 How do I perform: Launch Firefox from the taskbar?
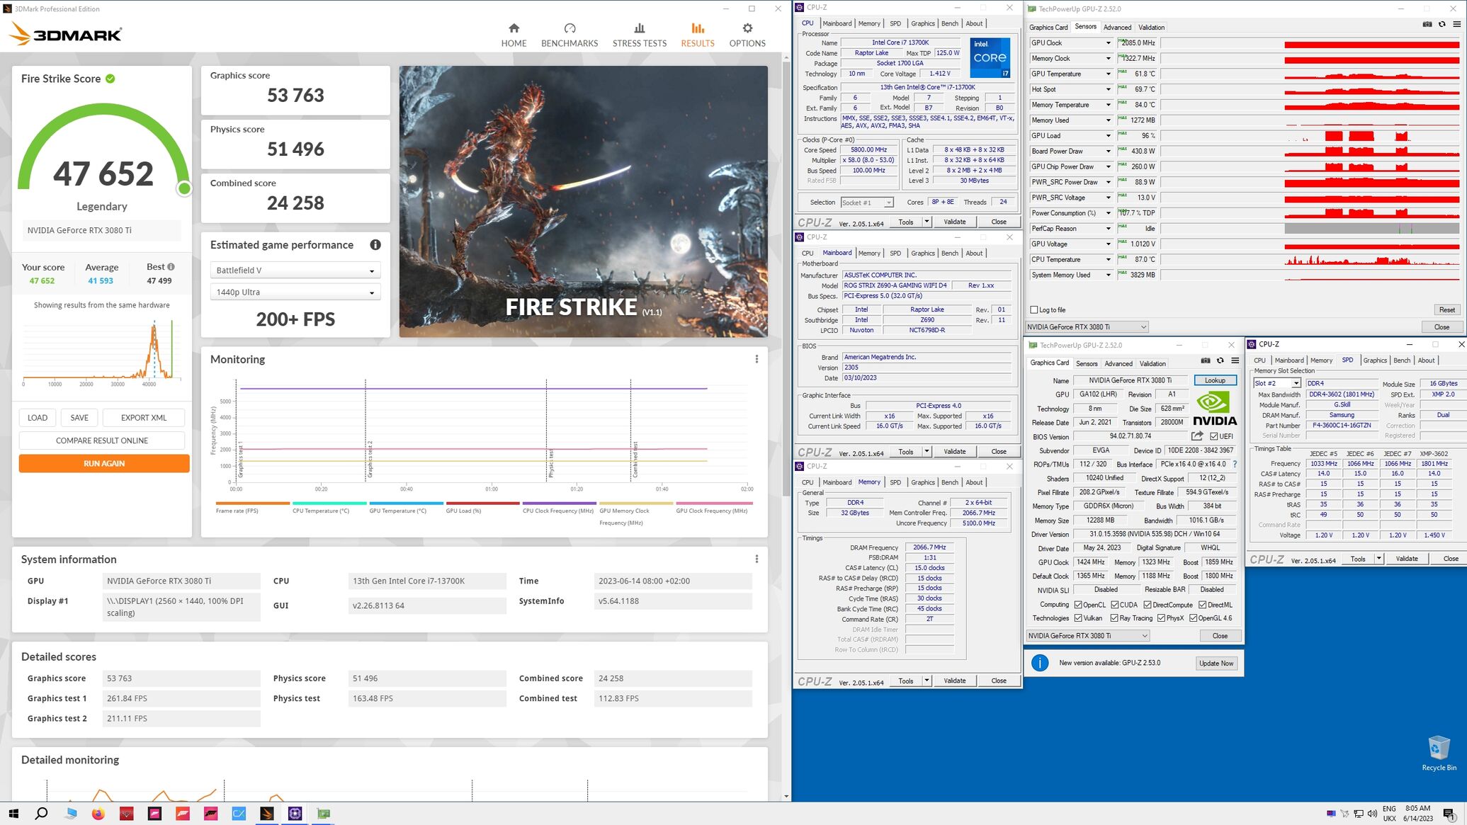pyautogui.click(x=98, y=814)
